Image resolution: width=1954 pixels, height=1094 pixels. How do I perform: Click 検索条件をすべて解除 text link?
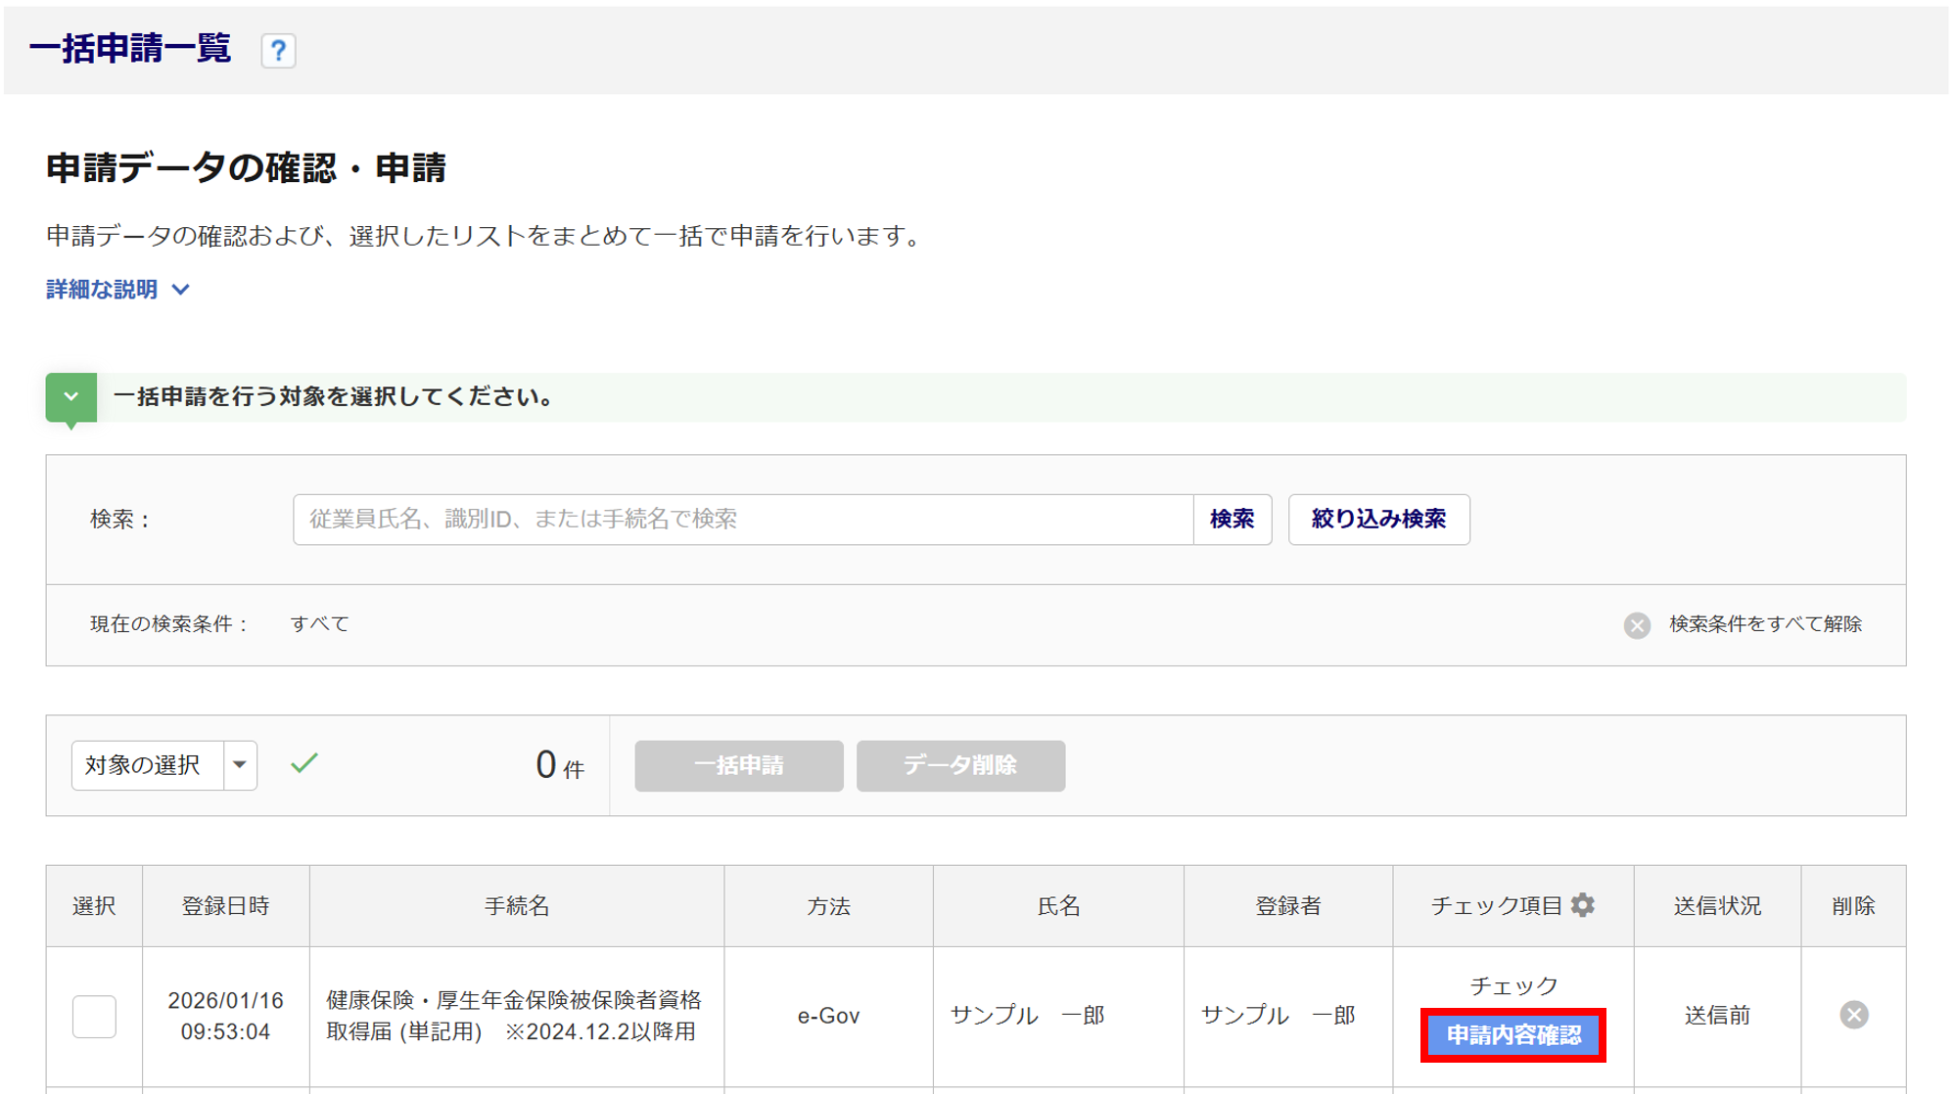[x=1764, y=624]
